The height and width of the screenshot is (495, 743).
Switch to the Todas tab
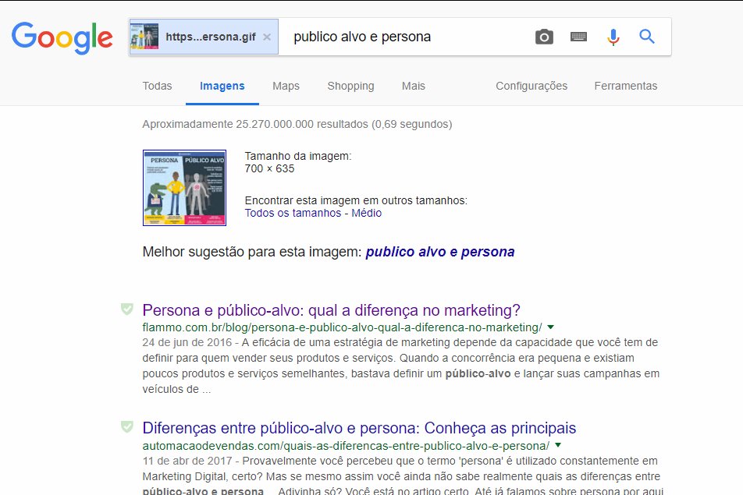157,86
